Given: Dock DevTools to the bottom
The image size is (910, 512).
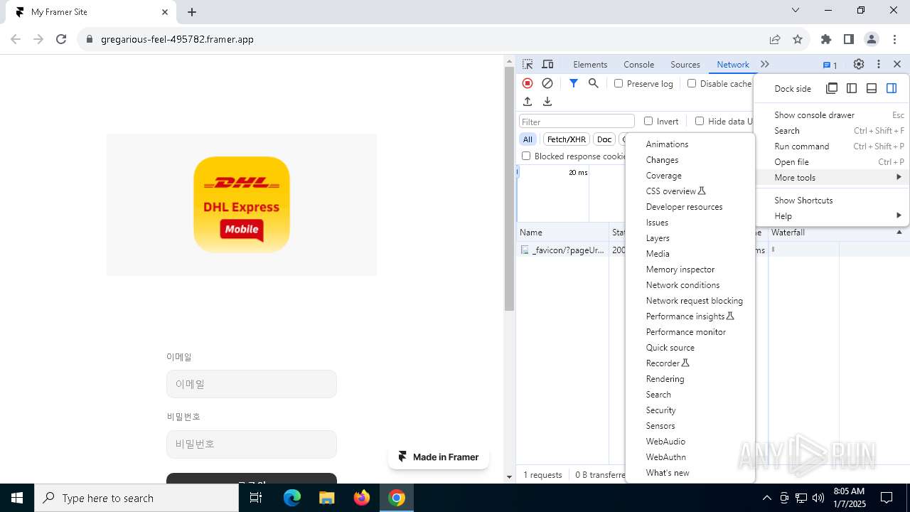Looking at the screenshot, I should coord(872,88).
